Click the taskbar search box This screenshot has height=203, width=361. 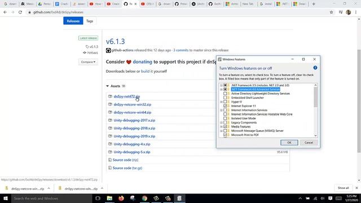(x=51, y=198)
